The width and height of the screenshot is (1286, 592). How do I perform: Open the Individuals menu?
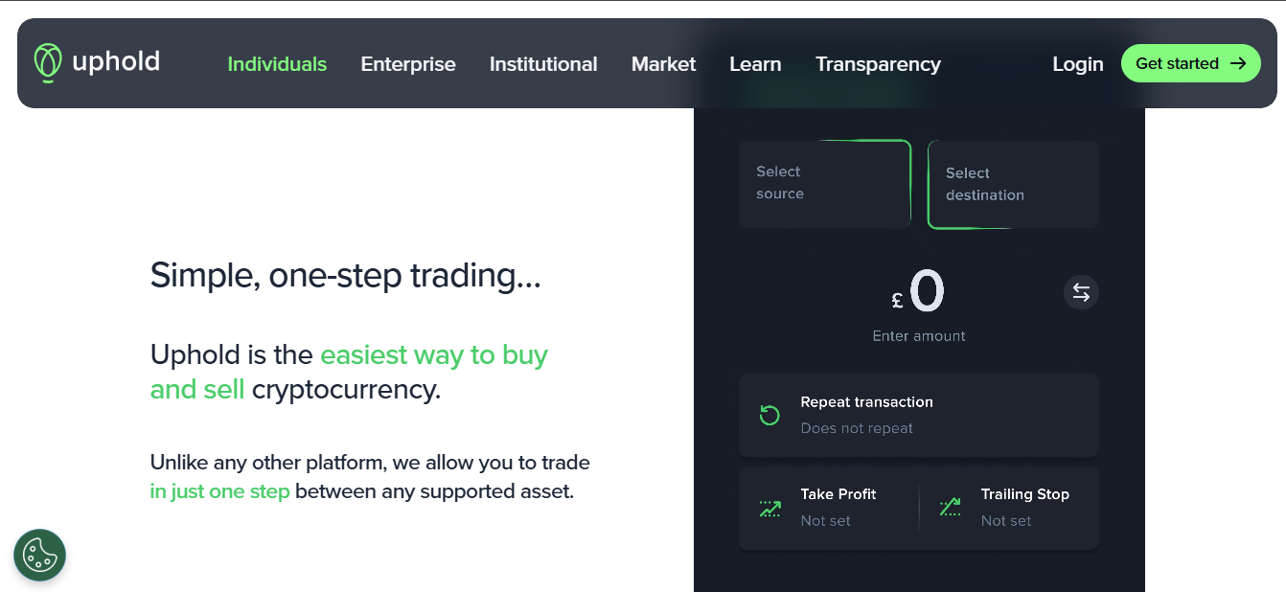[x=277, y=64]
